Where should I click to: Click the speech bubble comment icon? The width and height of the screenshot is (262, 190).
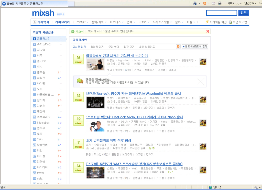pyautogui.click(x=80, y=81)
